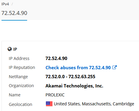
Task: Click the NetRange field label
Action: point(18,77)
